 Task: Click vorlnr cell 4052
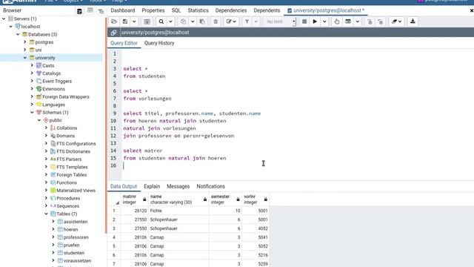(x=256, y=228)
